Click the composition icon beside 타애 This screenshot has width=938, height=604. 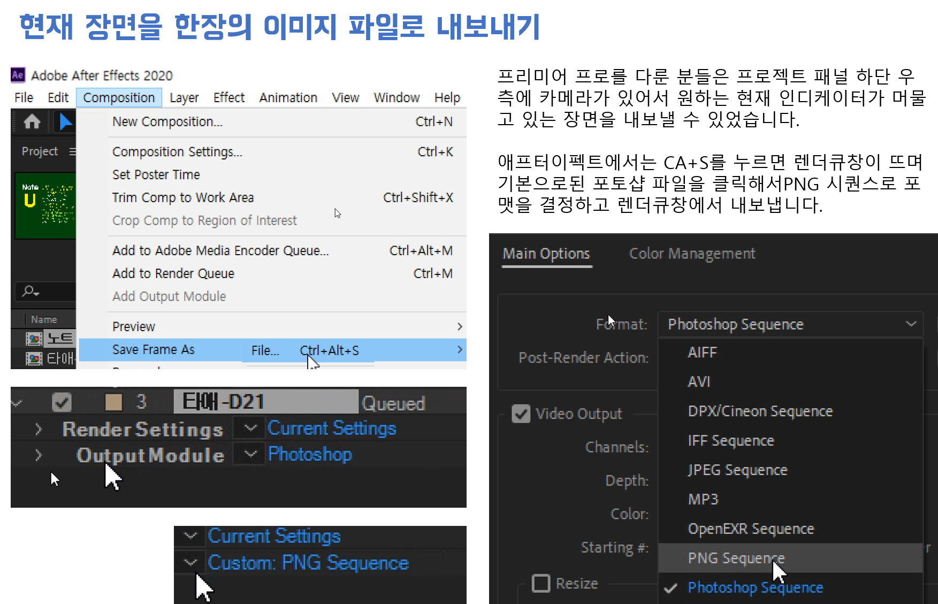tap(34, 358)
